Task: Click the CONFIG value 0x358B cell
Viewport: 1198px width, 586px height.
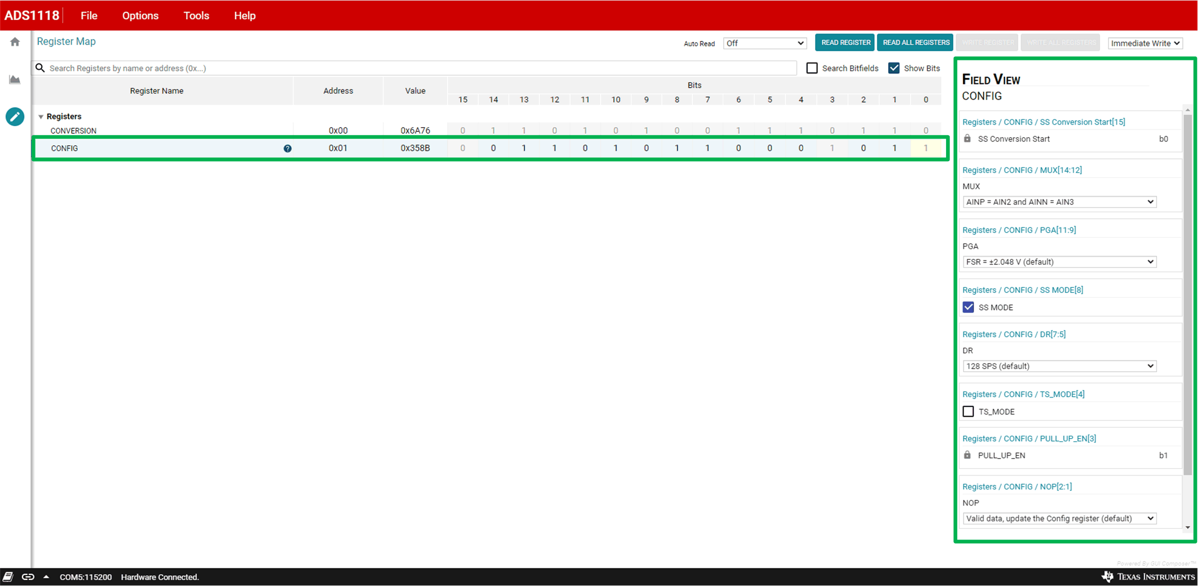Action: [415, 148]
